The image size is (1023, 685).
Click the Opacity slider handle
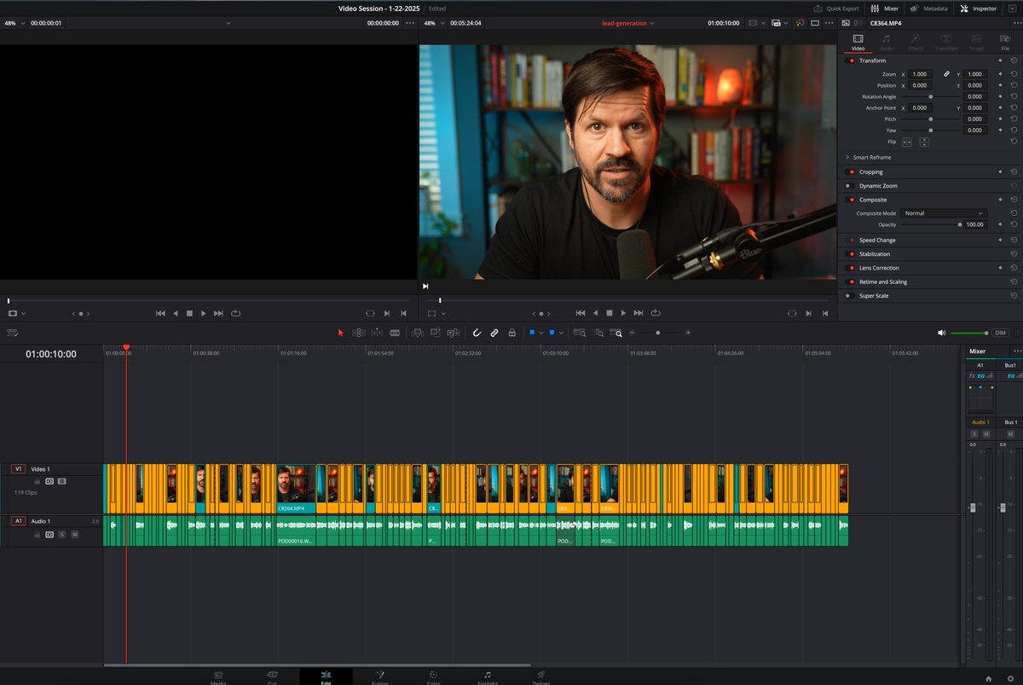(959, 224)
